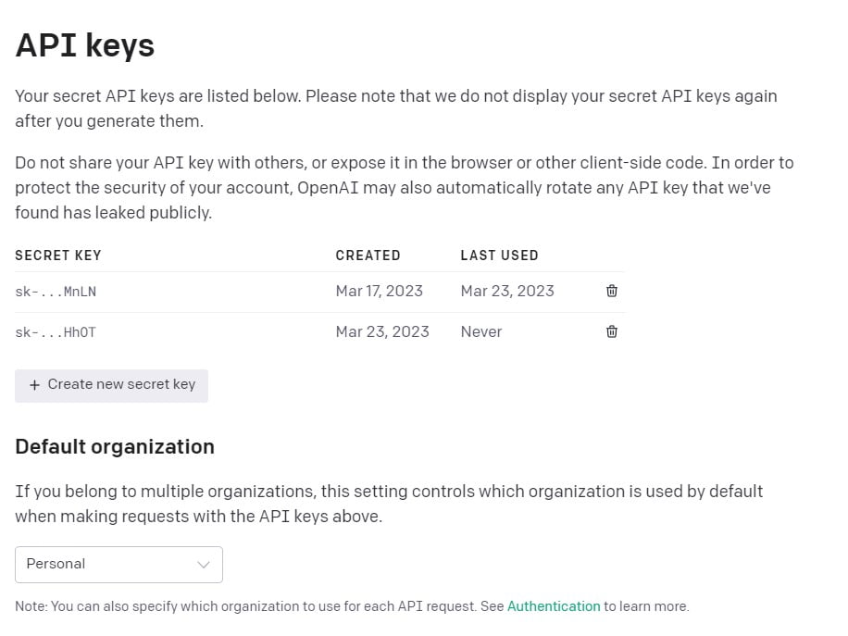Click the CREATED column header
The width and height of the screenshot is (848, 636).
click(x=368, y=256)
